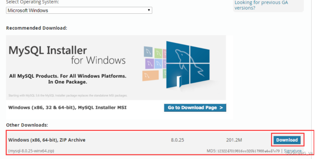
Task: Click the filename (mysql-8.0.25-winx64.zip)
Action: pos(31,151)
